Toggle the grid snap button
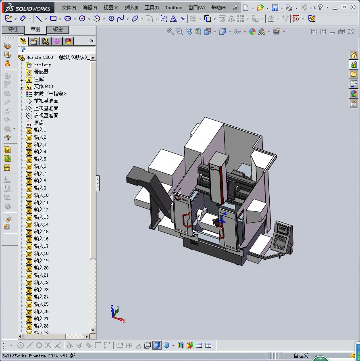Viewport: 360px width, 361px height. pyautogui.click(x=129, y=345)
